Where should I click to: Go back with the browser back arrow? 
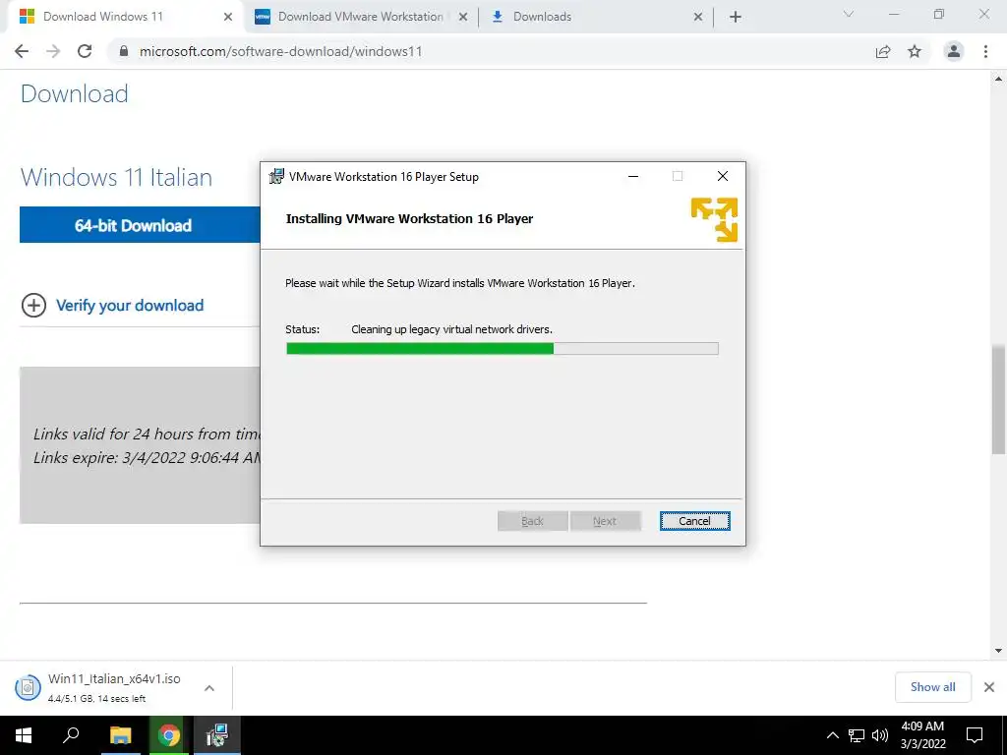click(x=22, y=51)
